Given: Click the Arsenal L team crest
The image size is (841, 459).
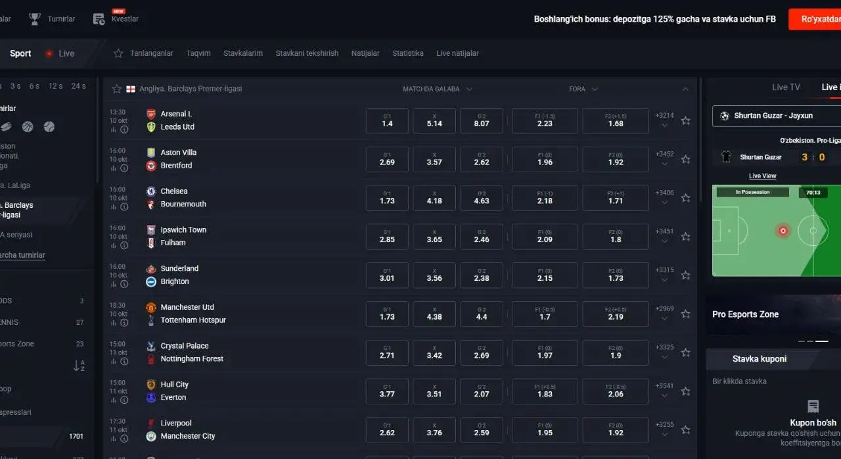Looking at the screenshot, I should click(151, 114).
